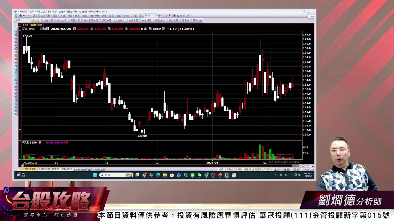Click the MA20 16548 volume indicator label
Screen dimensions: 394x221
tap(57, 142)
